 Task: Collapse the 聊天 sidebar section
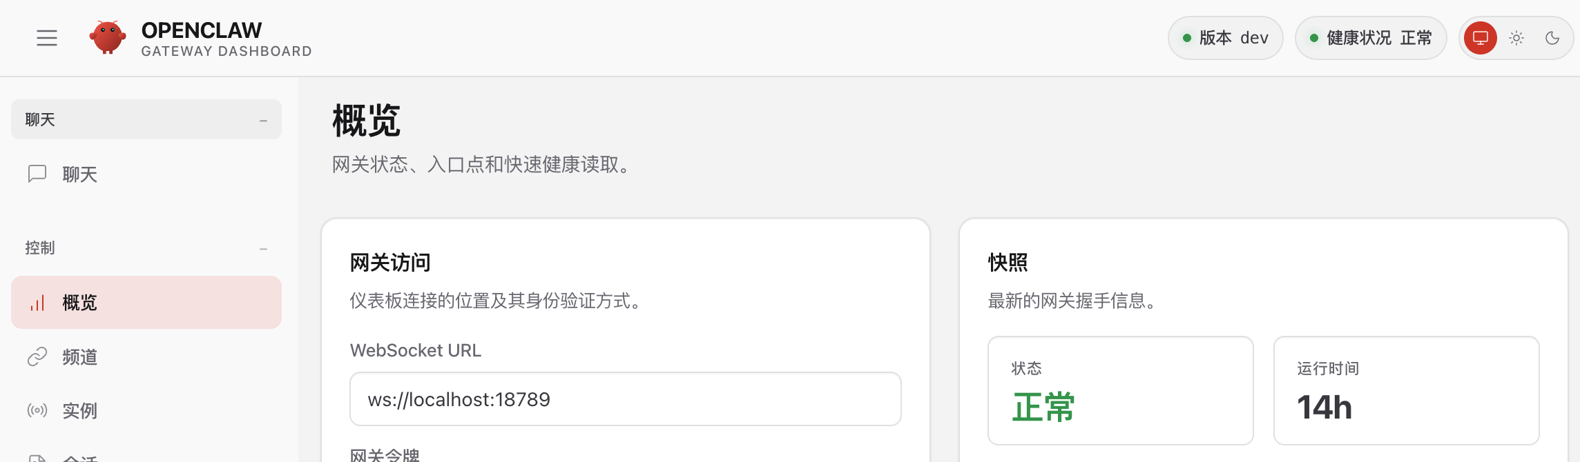point(263,119)
